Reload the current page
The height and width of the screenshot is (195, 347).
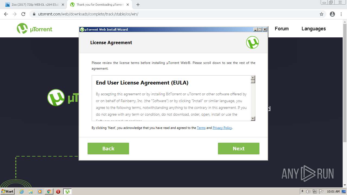click(x=23, y=14)
